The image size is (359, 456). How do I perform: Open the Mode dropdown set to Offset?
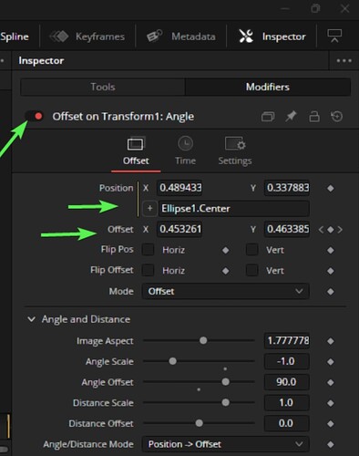(226, 291)
